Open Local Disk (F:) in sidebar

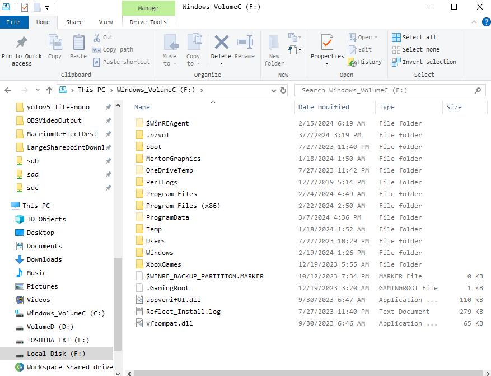click(x=56, y=354)
